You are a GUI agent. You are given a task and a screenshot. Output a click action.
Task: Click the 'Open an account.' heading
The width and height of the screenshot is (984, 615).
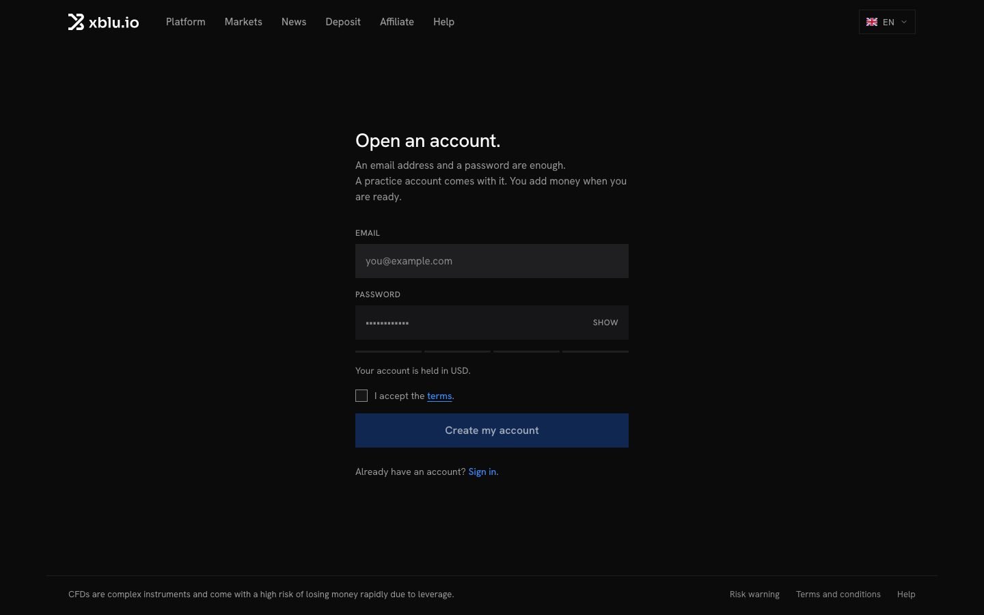pos(428,141)
